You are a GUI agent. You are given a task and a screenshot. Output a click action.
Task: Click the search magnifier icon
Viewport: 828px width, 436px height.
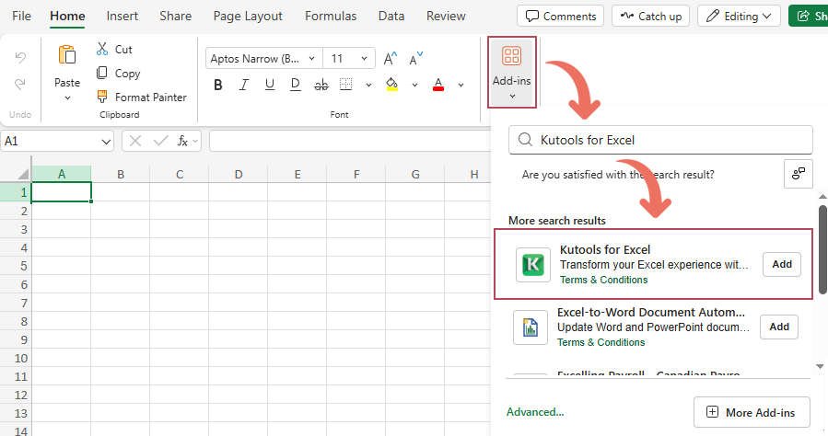coord(525,140)
